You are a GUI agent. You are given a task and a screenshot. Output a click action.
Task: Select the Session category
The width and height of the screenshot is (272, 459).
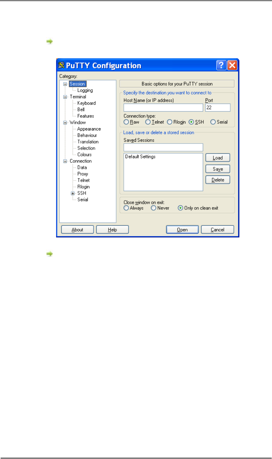77,84
